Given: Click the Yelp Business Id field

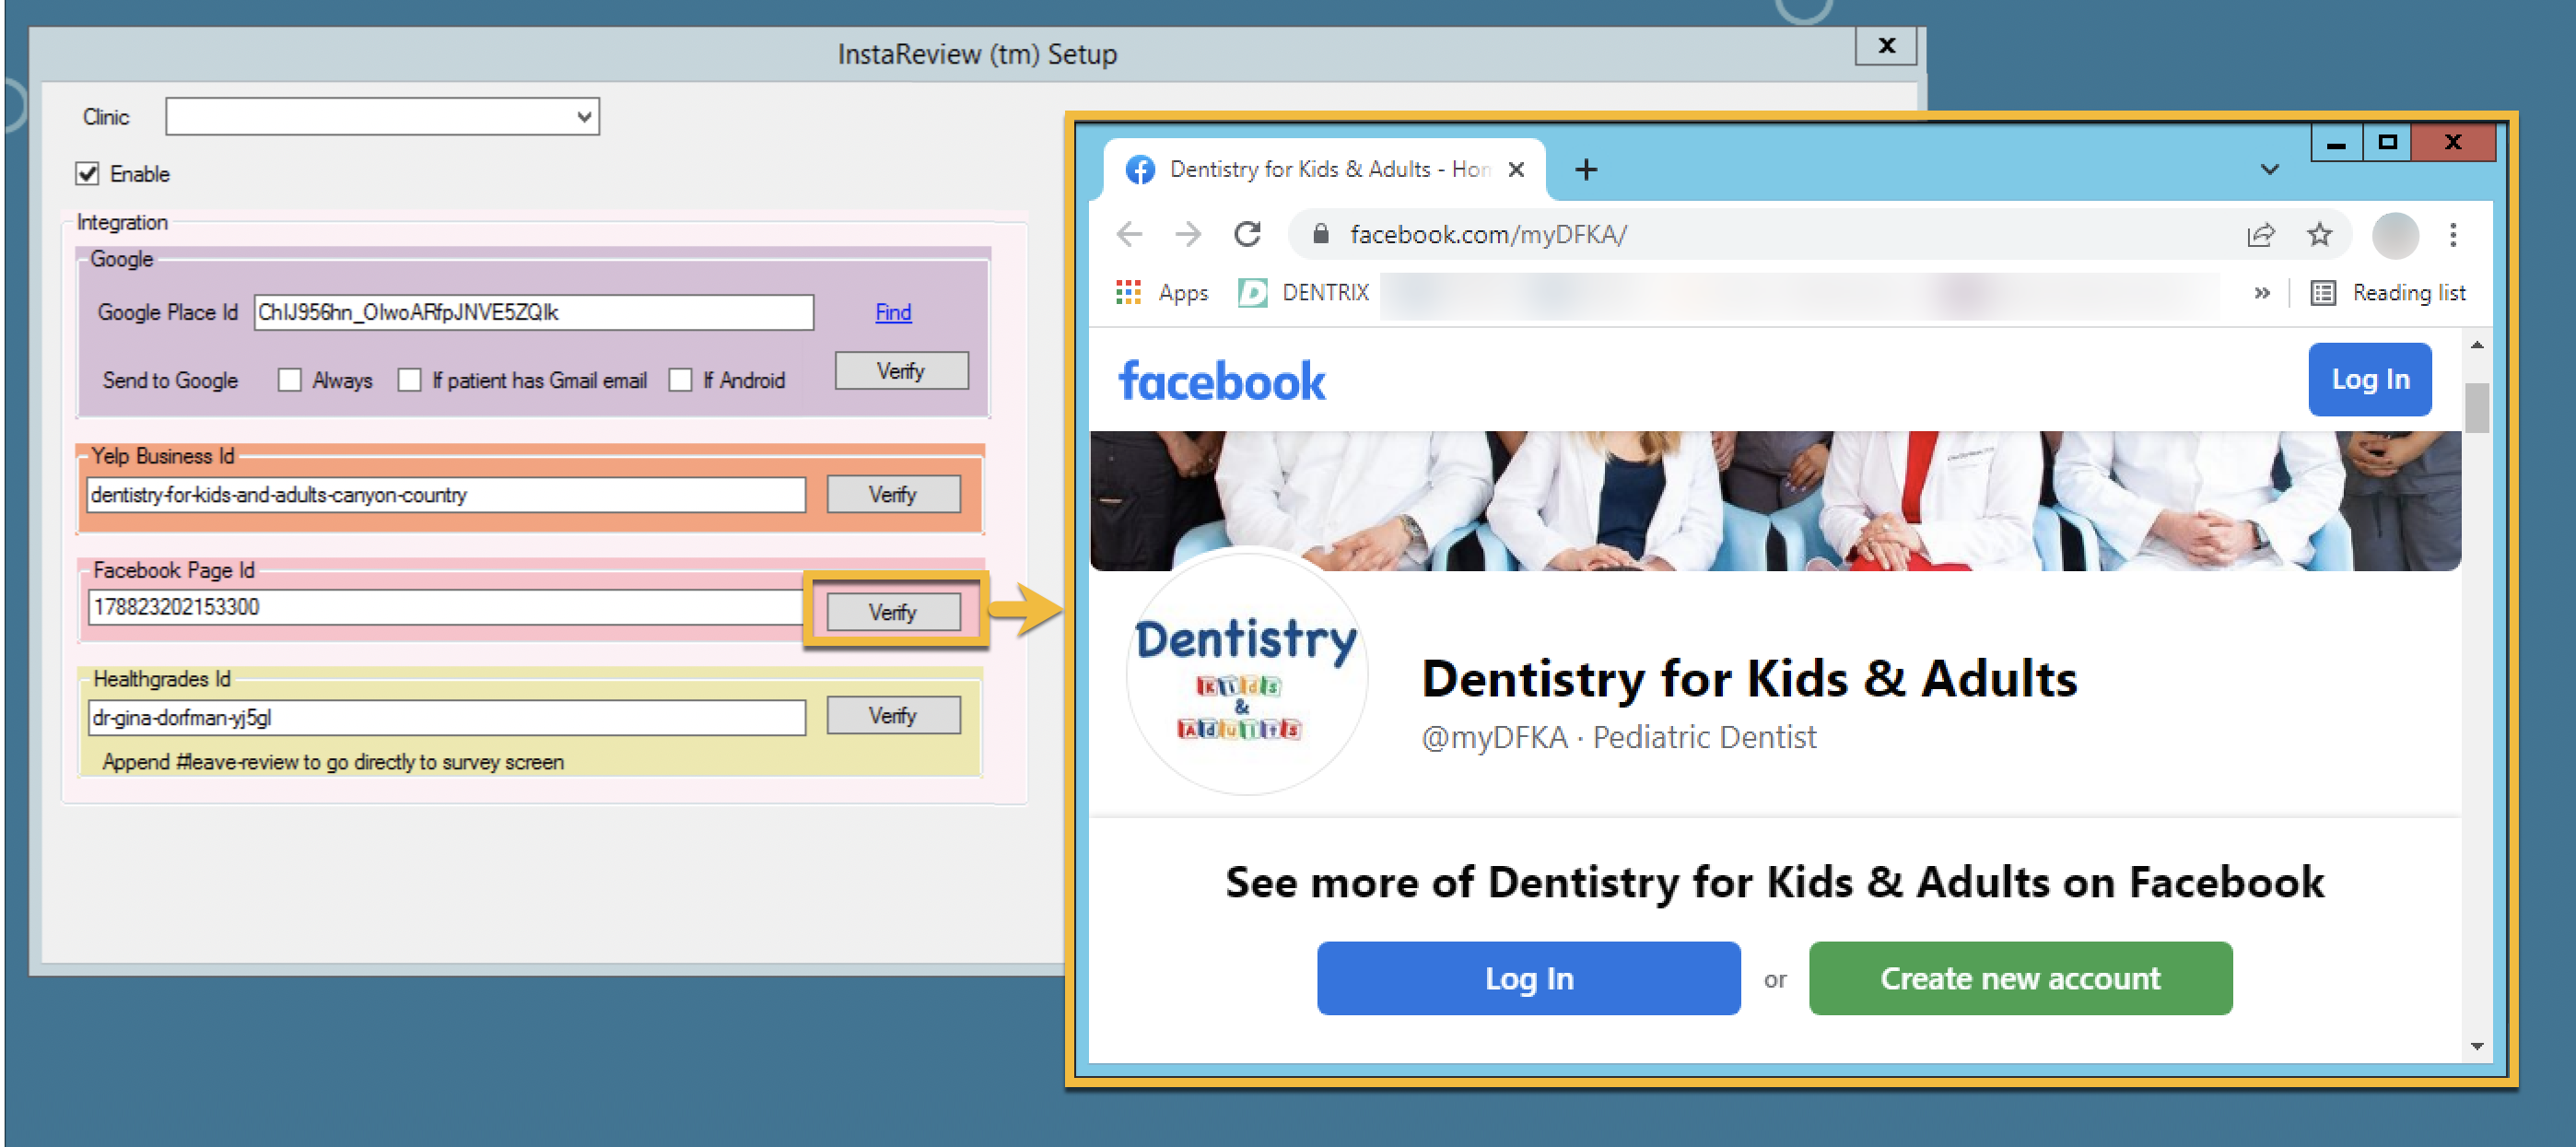Looking at the screenshot, I should pyautogui.click(x=446, y=494).
